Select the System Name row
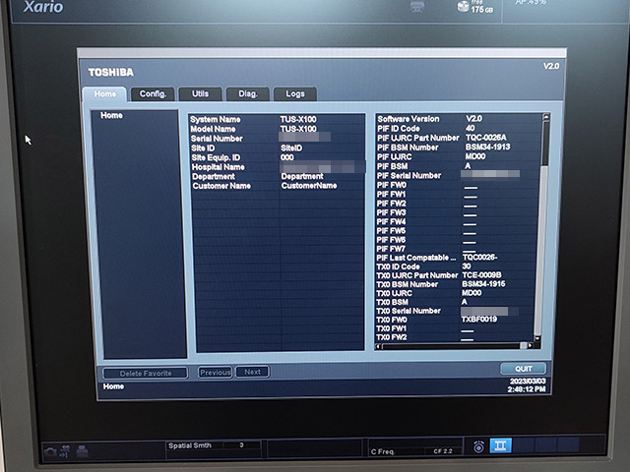This screenshot has width=630, height=472. (277, 120)
